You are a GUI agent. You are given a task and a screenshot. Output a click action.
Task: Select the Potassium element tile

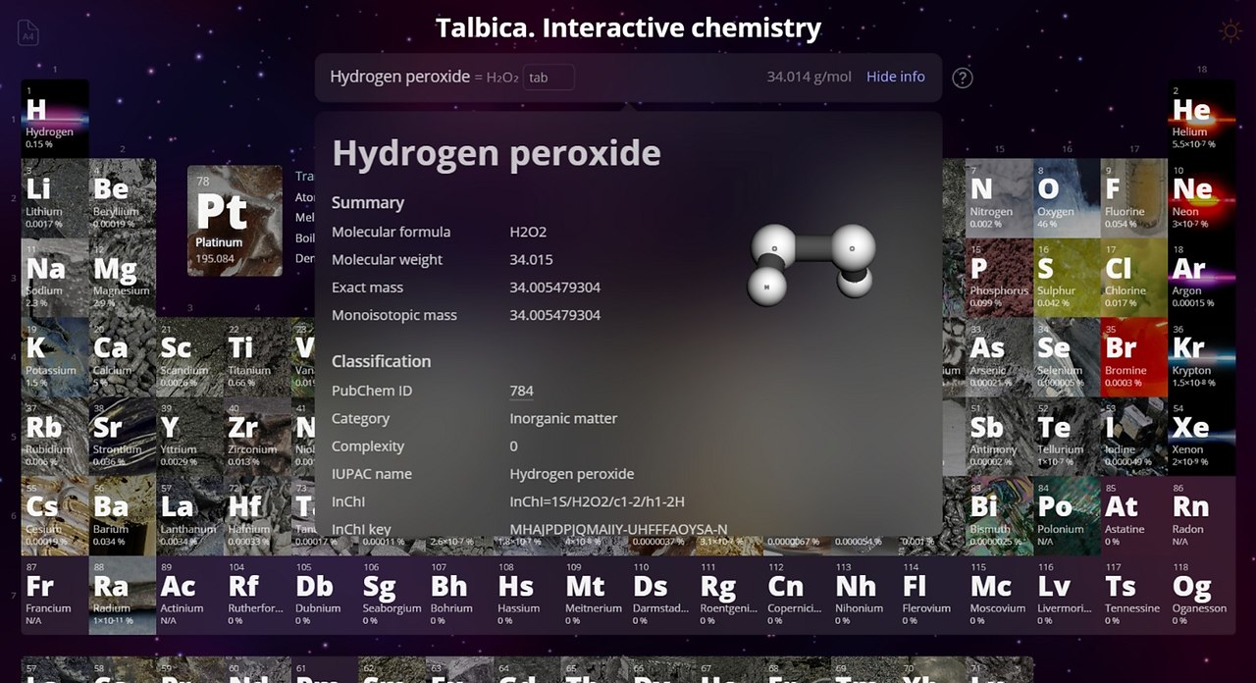55,356
